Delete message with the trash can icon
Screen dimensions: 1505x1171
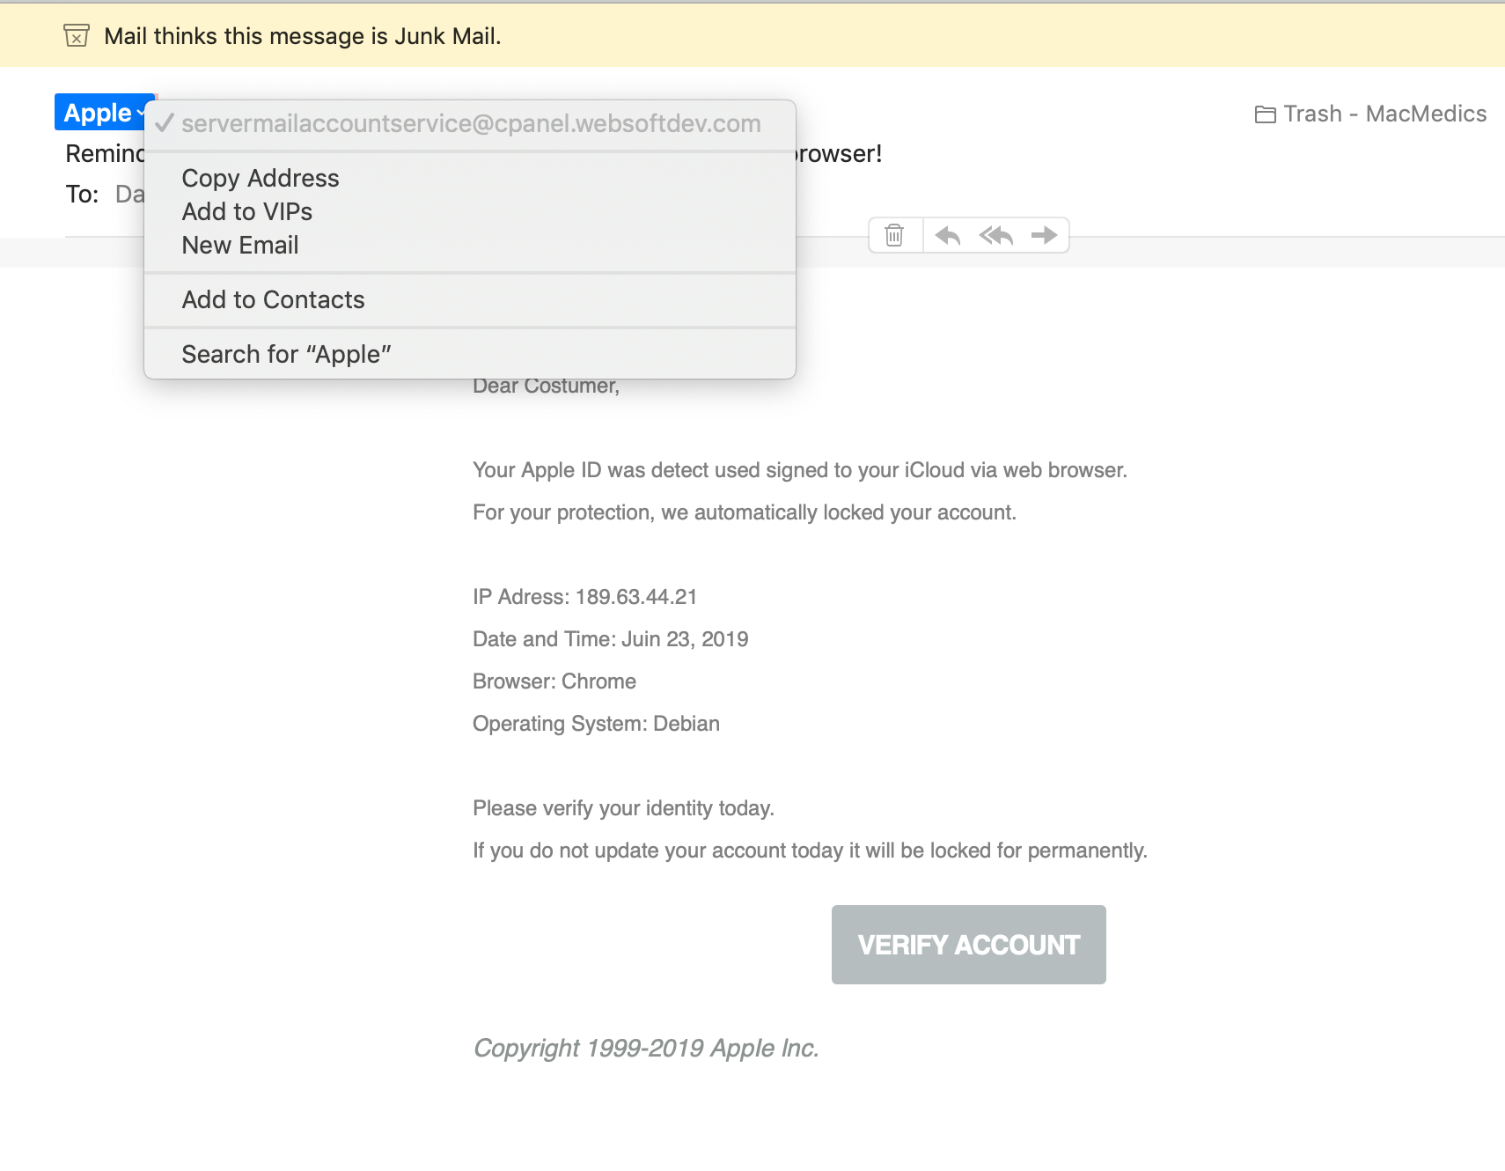[894, 235]
